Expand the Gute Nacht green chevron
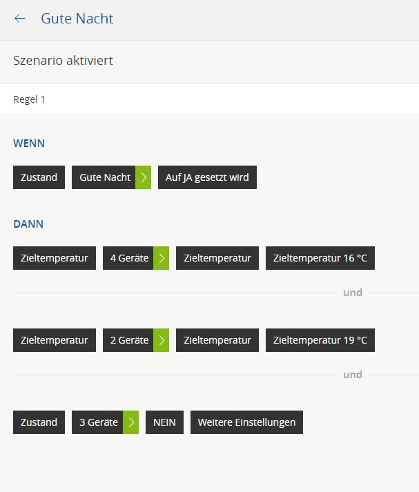419x492 pixels. coord(144,177)
